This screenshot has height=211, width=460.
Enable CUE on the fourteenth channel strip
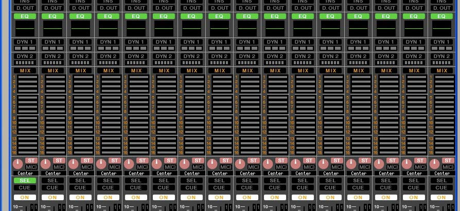pyautogui.click(x=386, y=187)
